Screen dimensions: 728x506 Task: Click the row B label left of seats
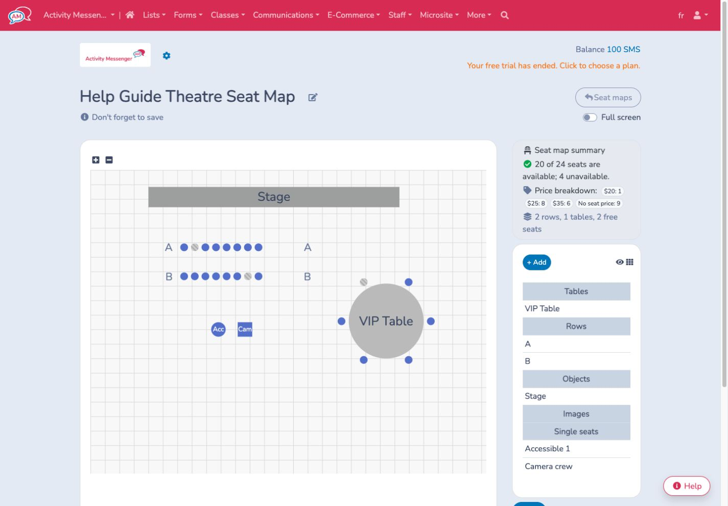coord(169,277)
